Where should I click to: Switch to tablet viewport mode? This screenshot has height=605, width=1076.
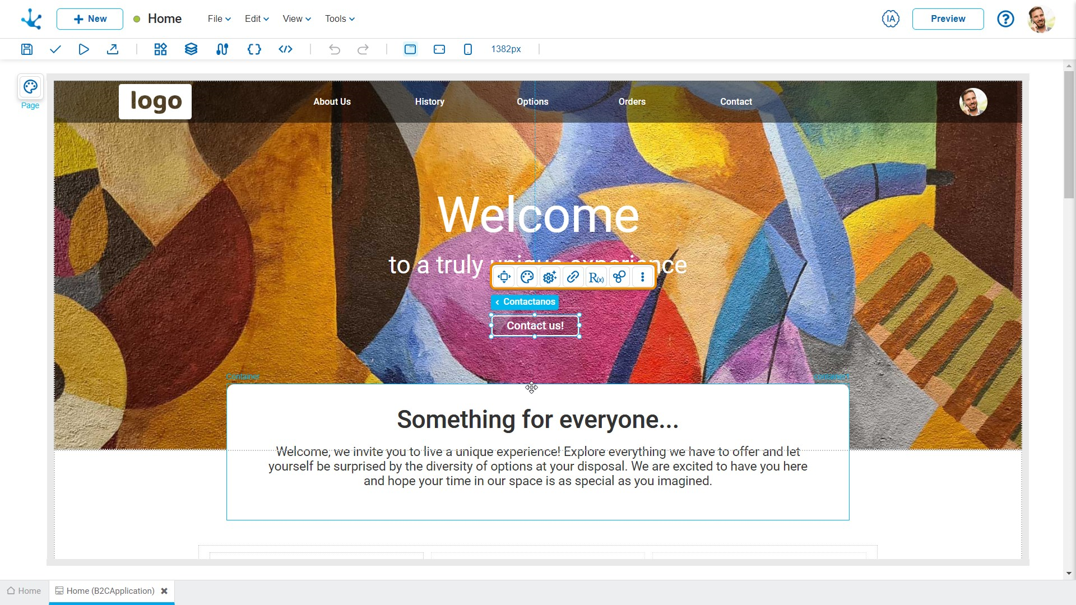click(439, 49)
